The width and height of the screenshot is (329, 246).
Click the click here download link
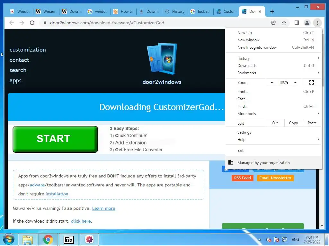click(x=81, y=221)
